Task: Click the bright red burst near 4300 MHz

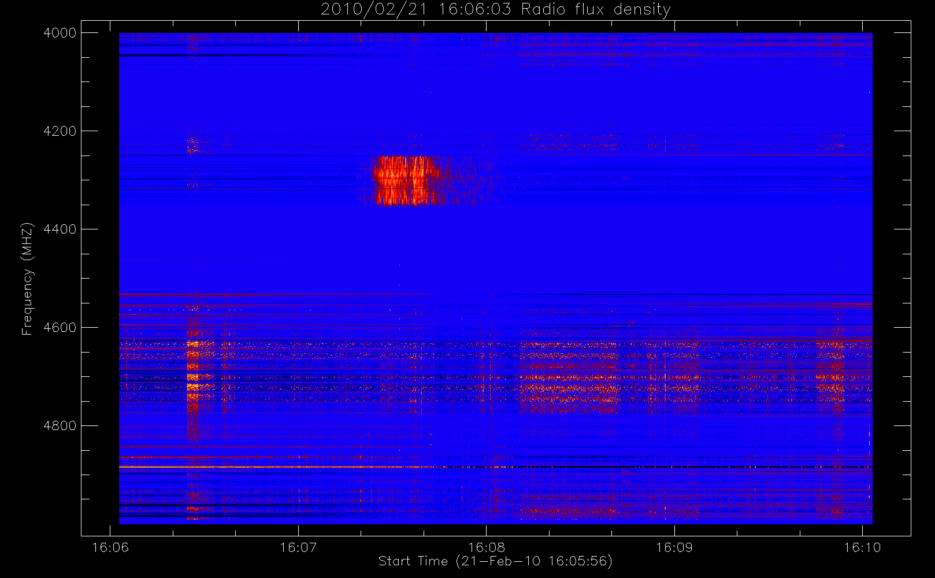Action: point(405,180)
